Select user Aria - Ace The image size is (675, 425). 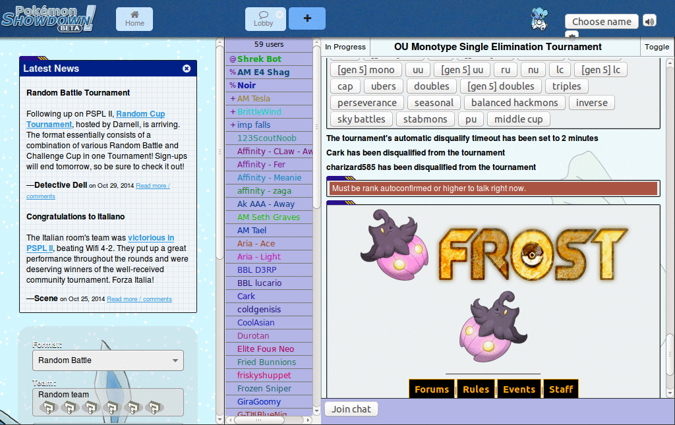tap(269, 244)
